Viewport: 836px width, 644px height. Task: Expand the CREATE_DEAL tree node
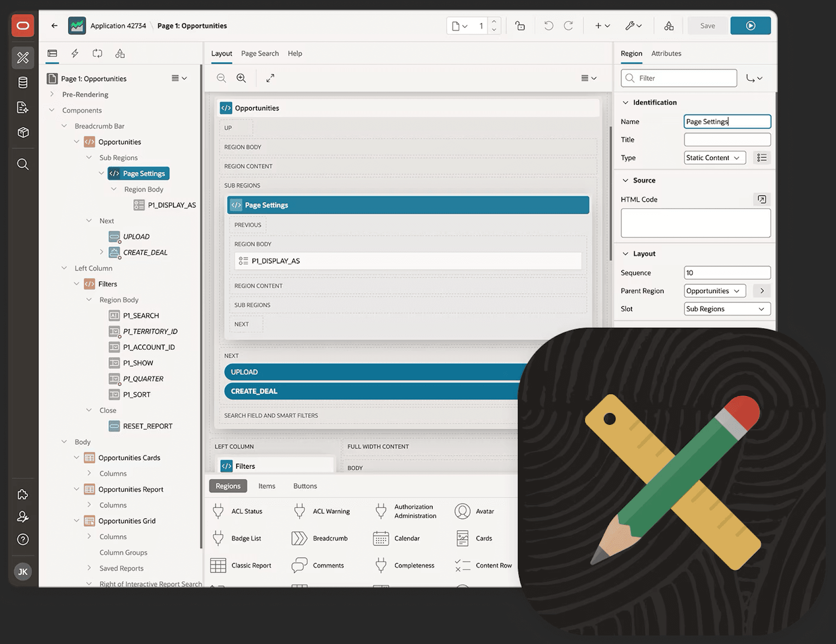101,252
